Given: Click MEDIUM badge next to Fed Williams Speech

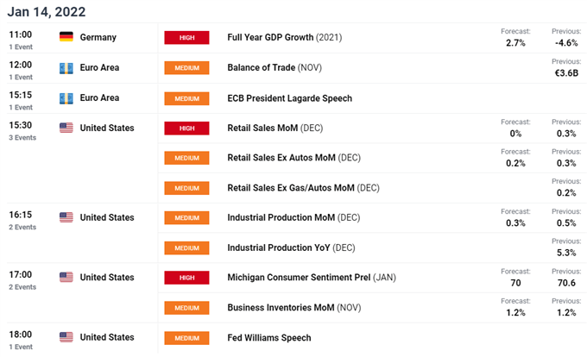Looking at the screenshot, I should (186, 338).
